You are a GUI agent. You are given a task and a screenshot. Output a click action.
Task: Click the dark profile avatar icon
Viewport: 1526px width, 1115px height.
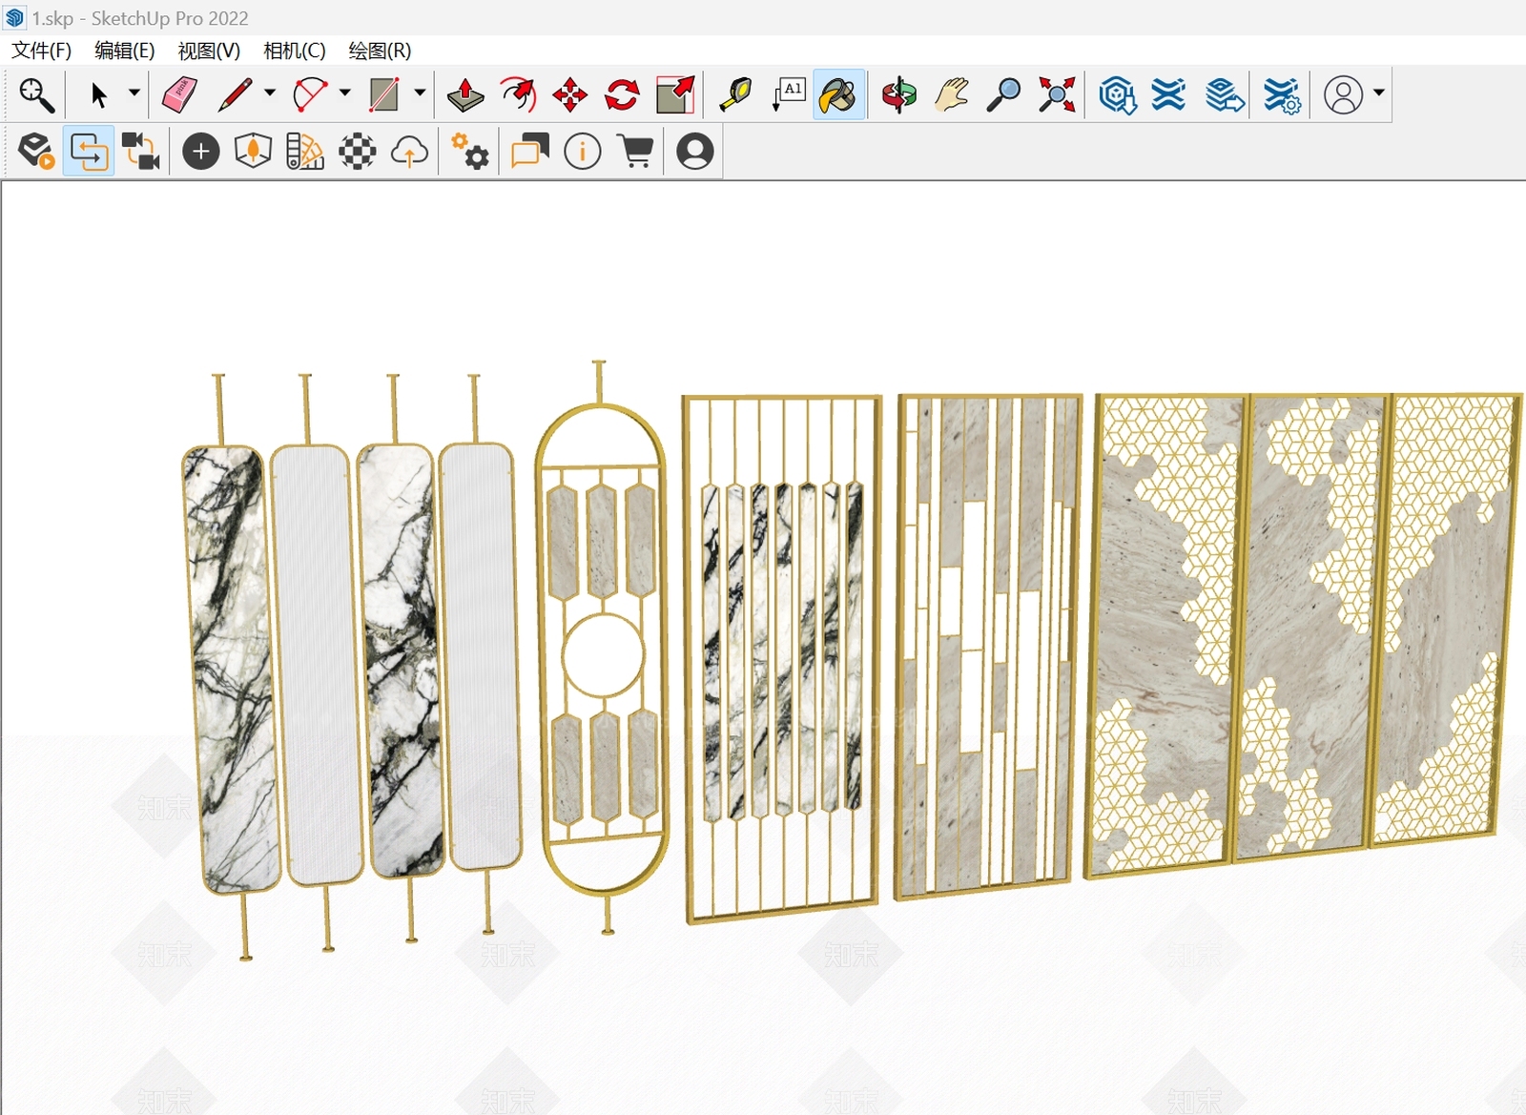pyautogui.click(x=694, y=151)
